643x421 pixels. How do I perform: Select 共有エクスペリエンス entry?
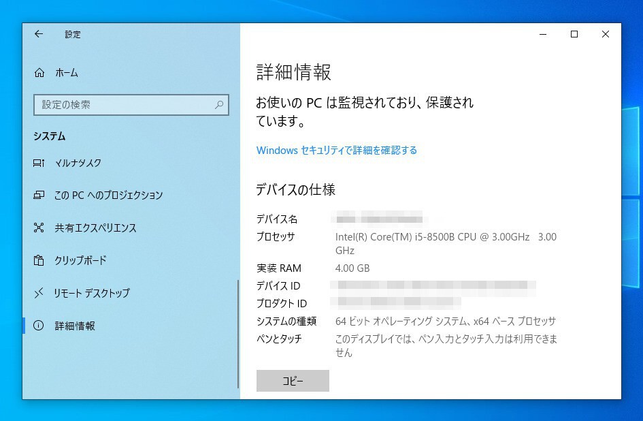pyautogui.click(x=95, y=228)
